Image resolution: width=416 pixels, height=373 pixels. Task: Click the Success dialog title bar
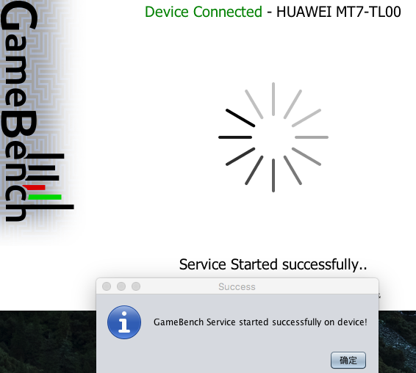click(x=237, y=286)
